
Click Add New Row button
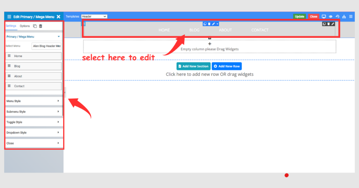click(227, 66)
